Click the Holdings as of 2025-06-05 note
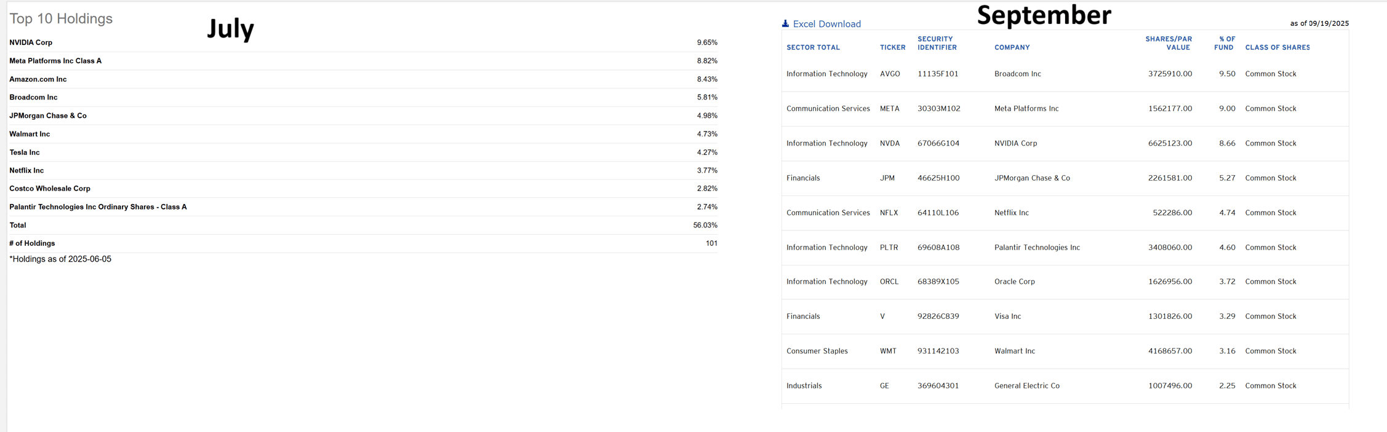Image resolution: width=1387 pixels, height=432 pixels. 60,259
